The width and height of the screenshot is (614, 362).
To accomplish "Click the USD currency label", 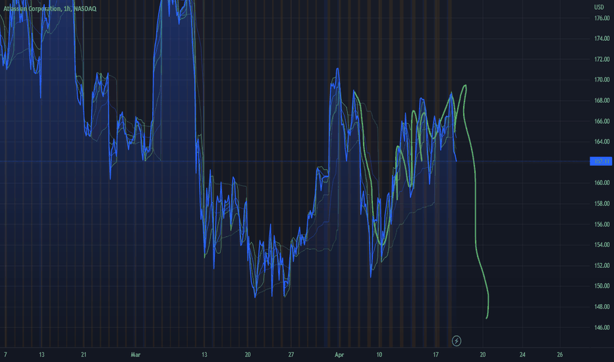I will tap(599, 7).
